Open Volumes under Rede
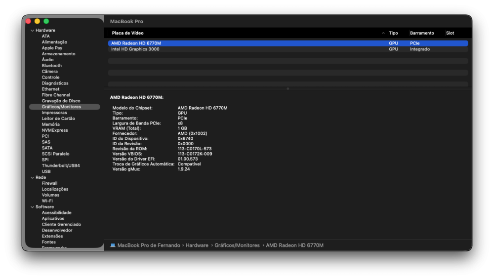Viewport: 494px width, 280px height. click(x=50, y=195)
